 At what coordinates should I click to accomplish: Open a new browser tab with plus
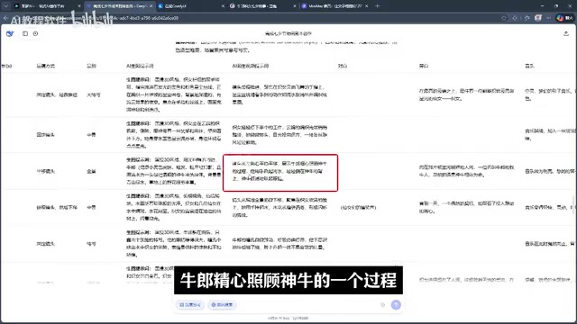[377, 6]
